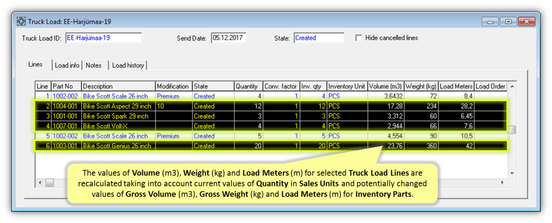Click the horizontal scrollbar thumb

click(49, 183)
